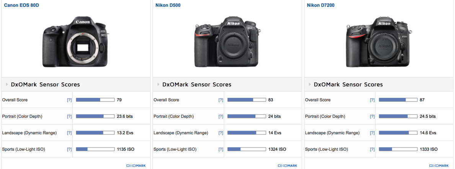Select the '24.5 bits' value
Image resolution: width=455 pixels, height=169 pixels.
(x=428, y=116)
